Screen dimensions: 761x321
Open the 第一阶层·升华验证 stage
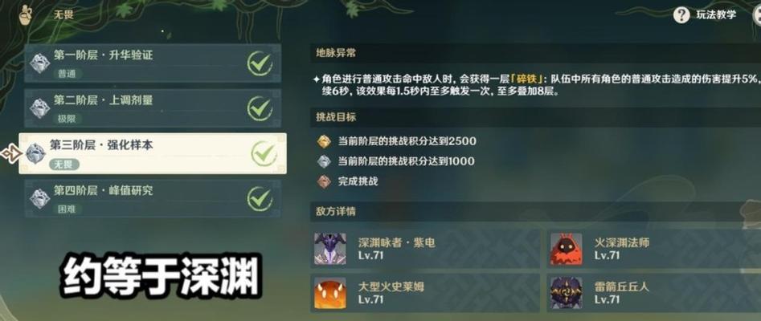(153, 63)
